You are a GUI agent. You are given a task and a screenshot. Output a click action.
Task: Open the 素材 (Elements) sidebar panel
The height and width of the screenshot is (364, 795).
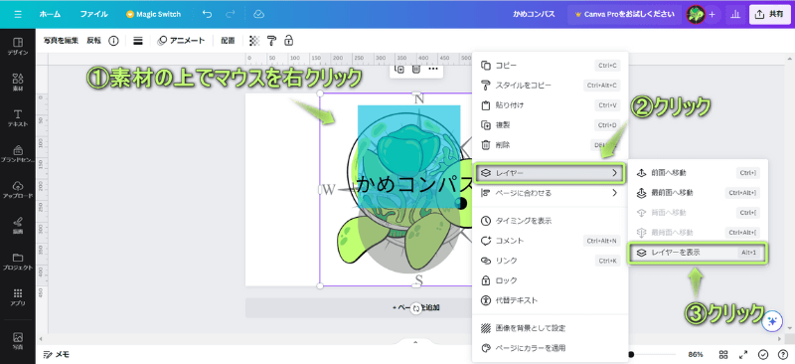[x=18, y=82]
